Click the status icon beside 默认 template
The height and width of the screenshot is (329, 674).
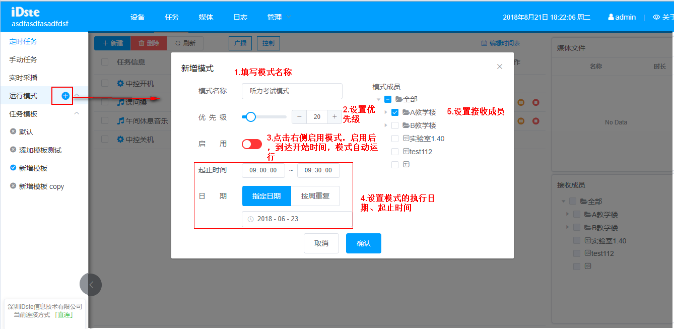coord(13,131)
